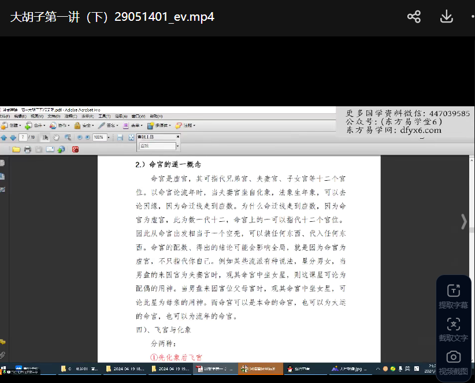Screen dimensions: 475x383
Task: Click the blue next page down arrow
Action: pyautogui.click(x=12, y=137)
